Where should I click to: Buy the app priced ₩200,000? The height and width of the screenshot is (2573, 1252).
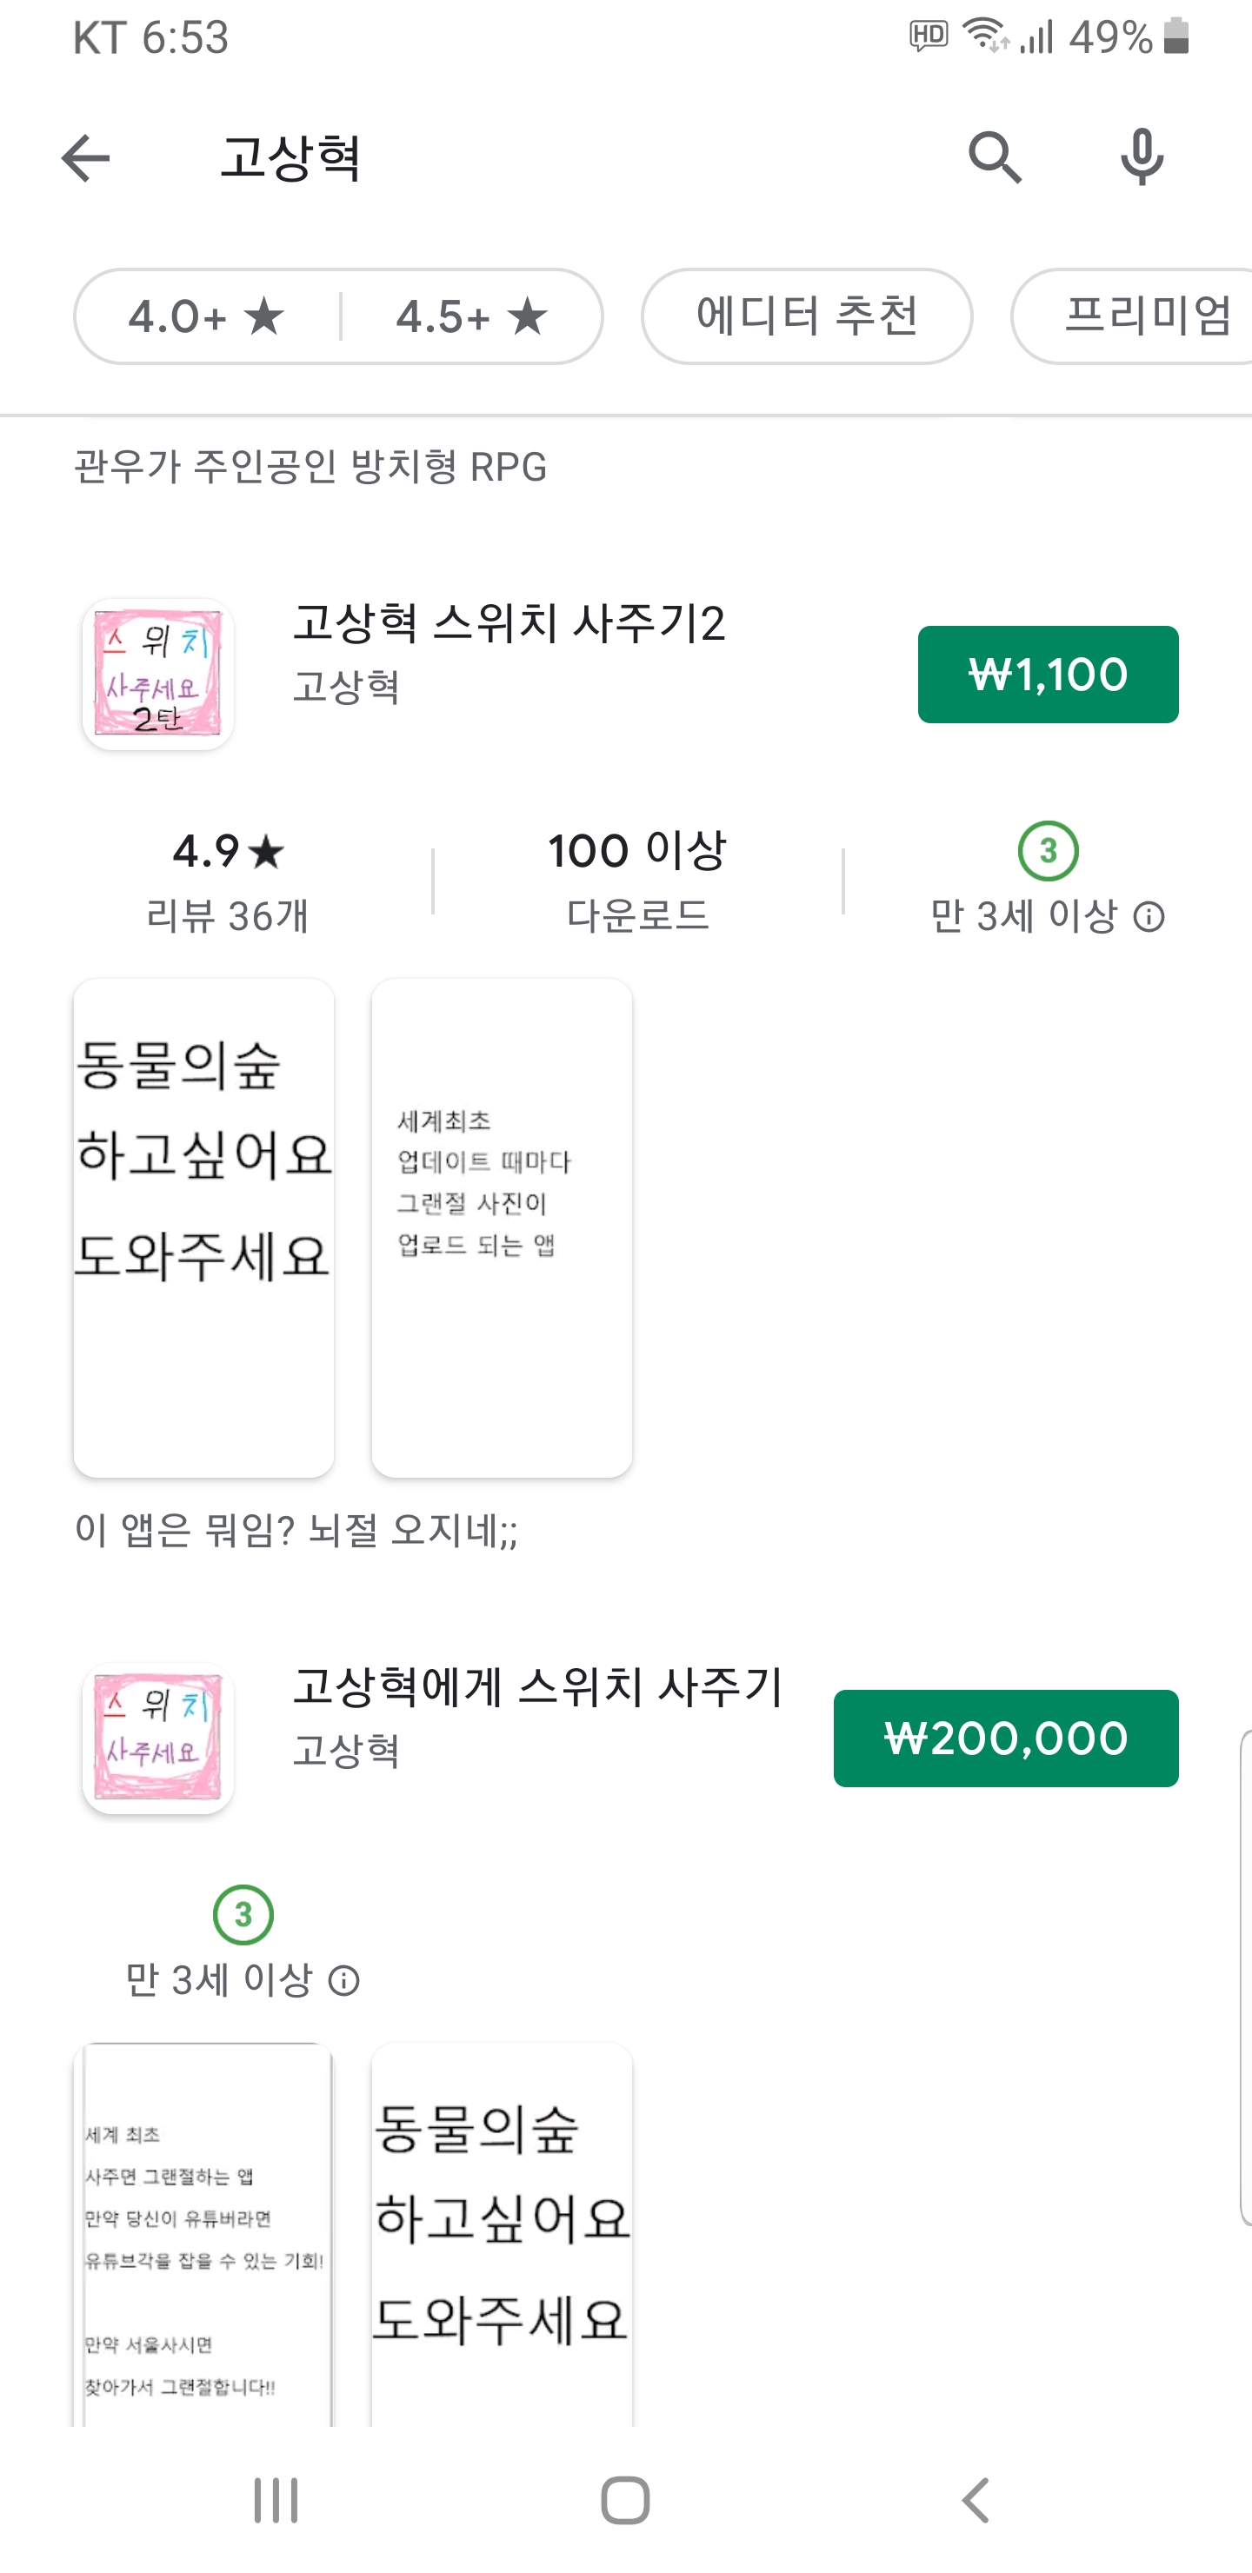pos(1005,1738)
